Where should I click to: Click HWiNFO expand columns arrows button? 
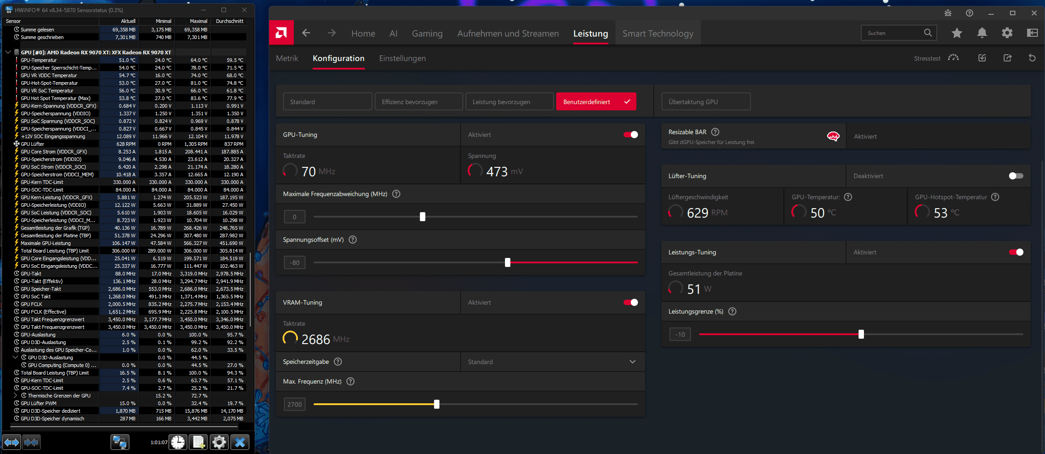[x=12, y=442]
